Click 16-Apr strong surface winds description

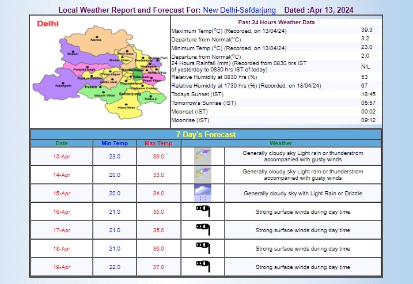(302, 212)
